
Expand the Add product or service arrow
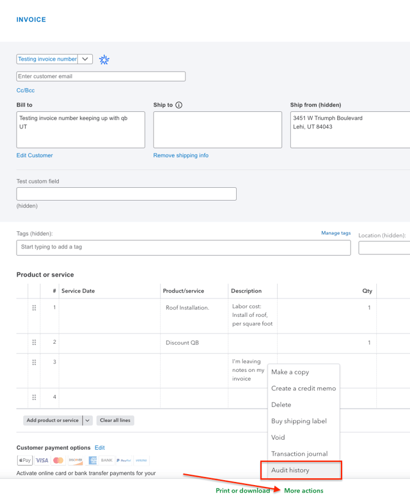[88, 420]
